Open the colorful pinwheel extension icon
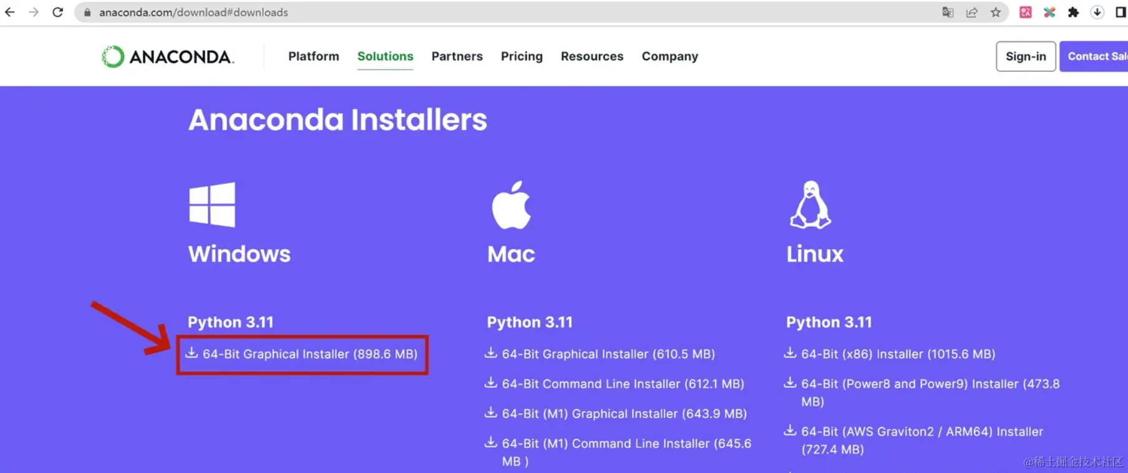The height and width of the screenshot is (473, 1128). [x=1049, y=12]
